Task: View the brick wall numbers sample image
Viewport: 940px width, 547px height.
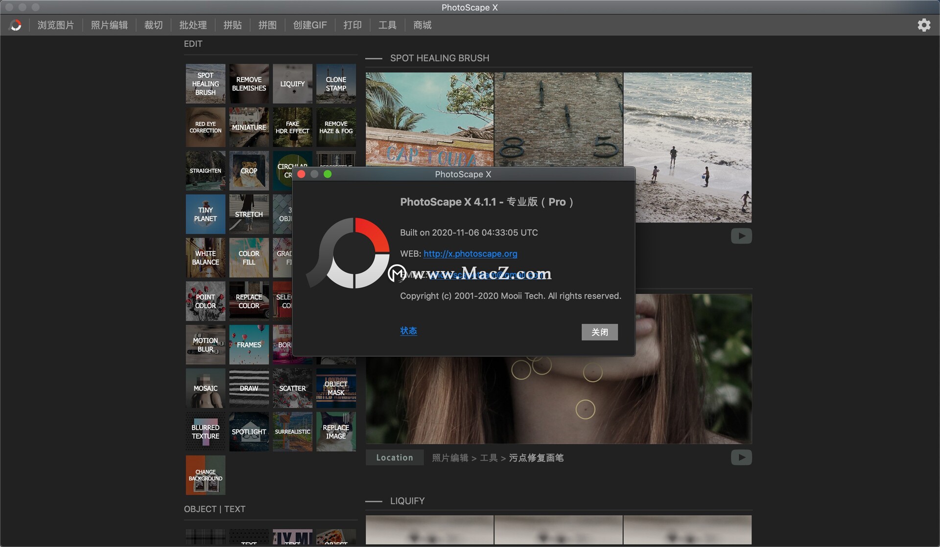Action: (559, 120)
